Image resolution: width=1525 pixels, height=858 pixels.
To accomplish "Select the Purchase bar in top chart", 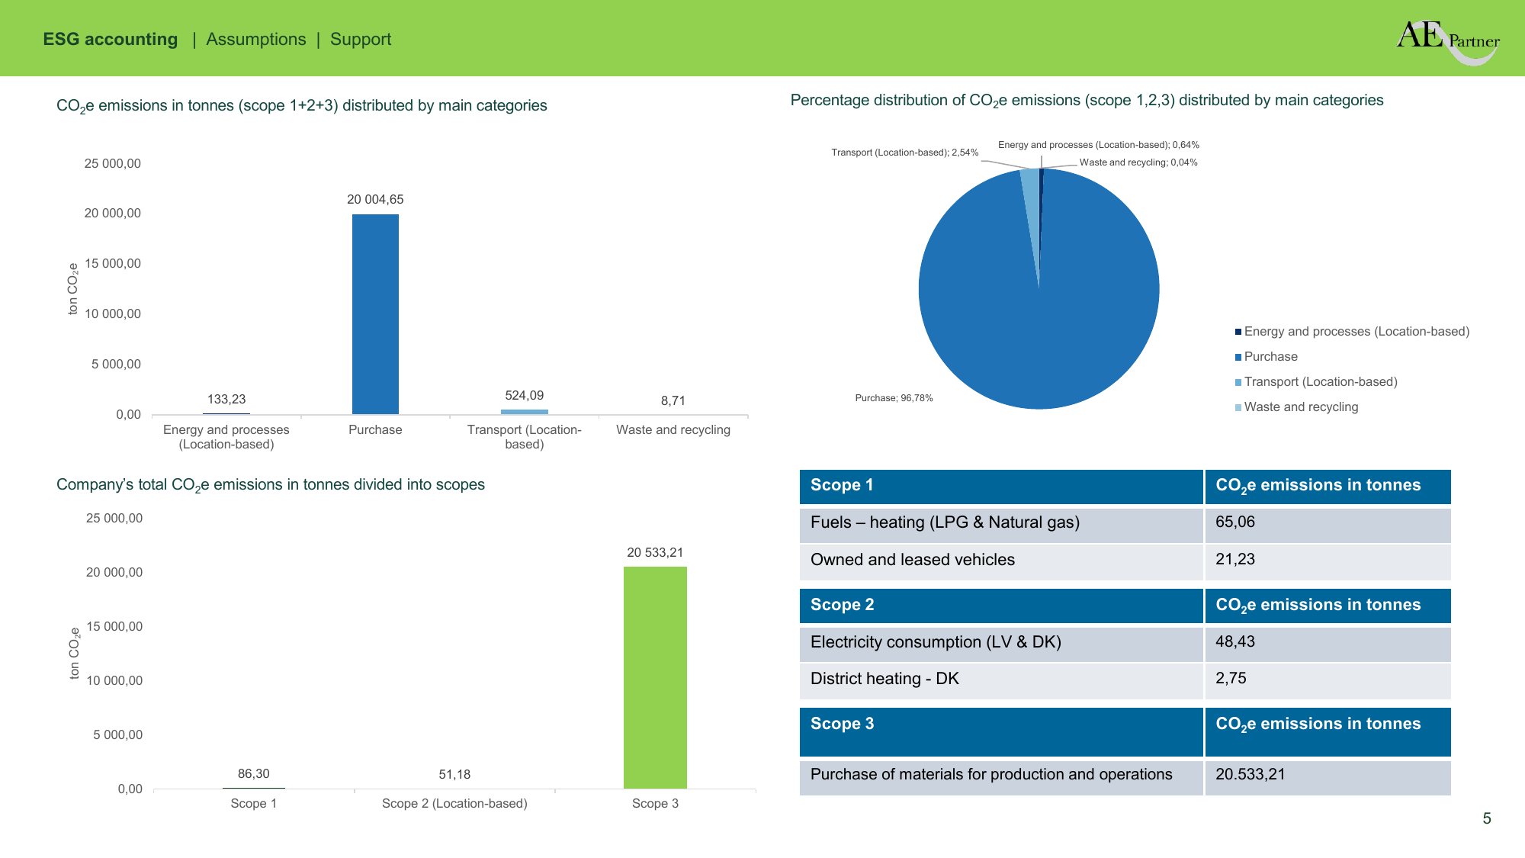I will [x=375, y=314].
